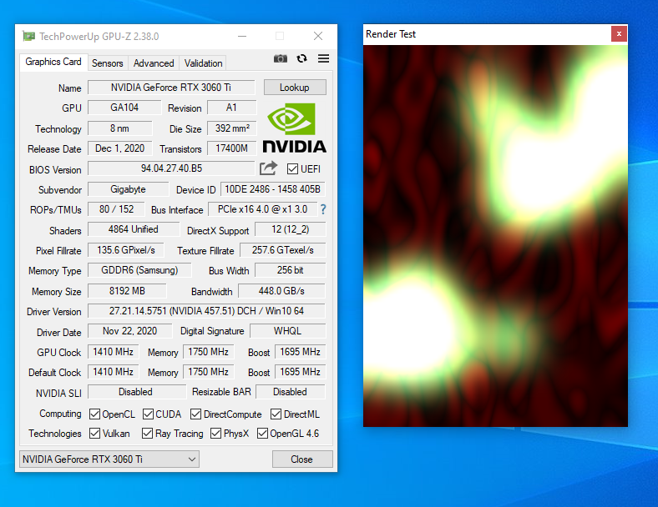Screen dimensions: 658x507
Task: Click the ROPs/TMUs value 80 / 152
Action: [116, 209]
